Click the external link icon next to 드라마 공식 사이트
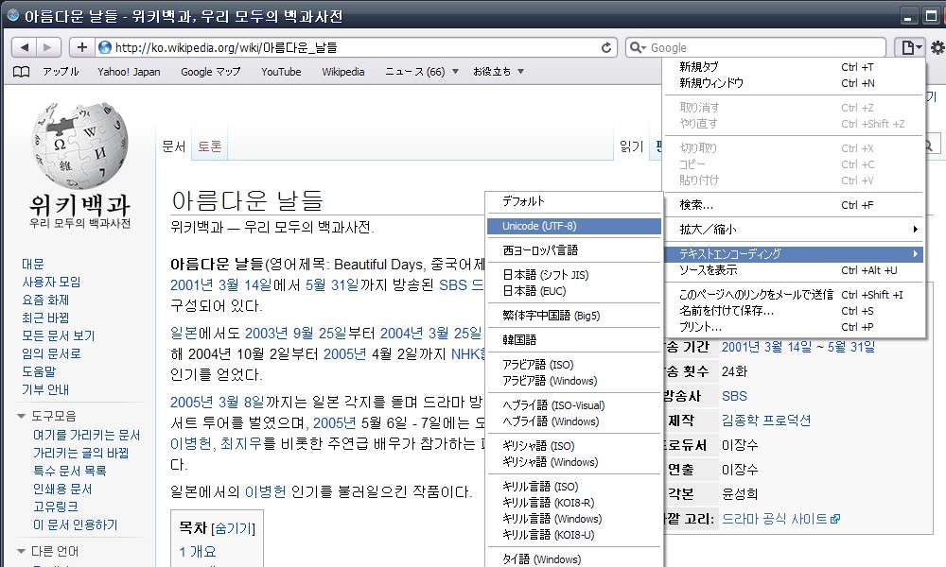946x567 pixels. 835,519
